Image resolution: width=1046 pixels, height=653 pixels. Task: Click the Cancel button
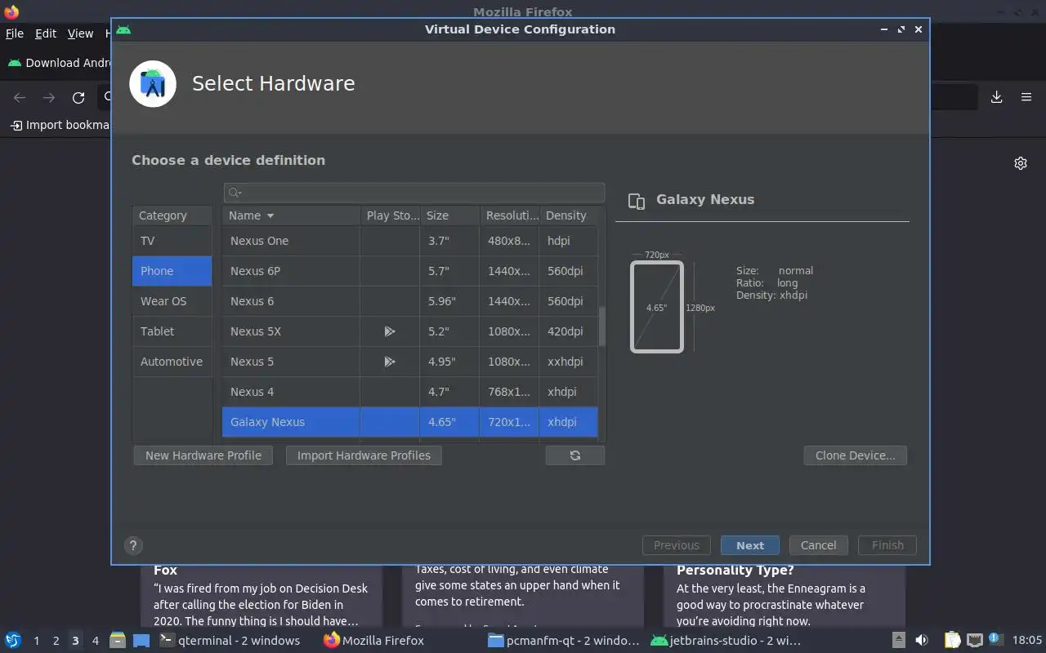tap(818, 545)
